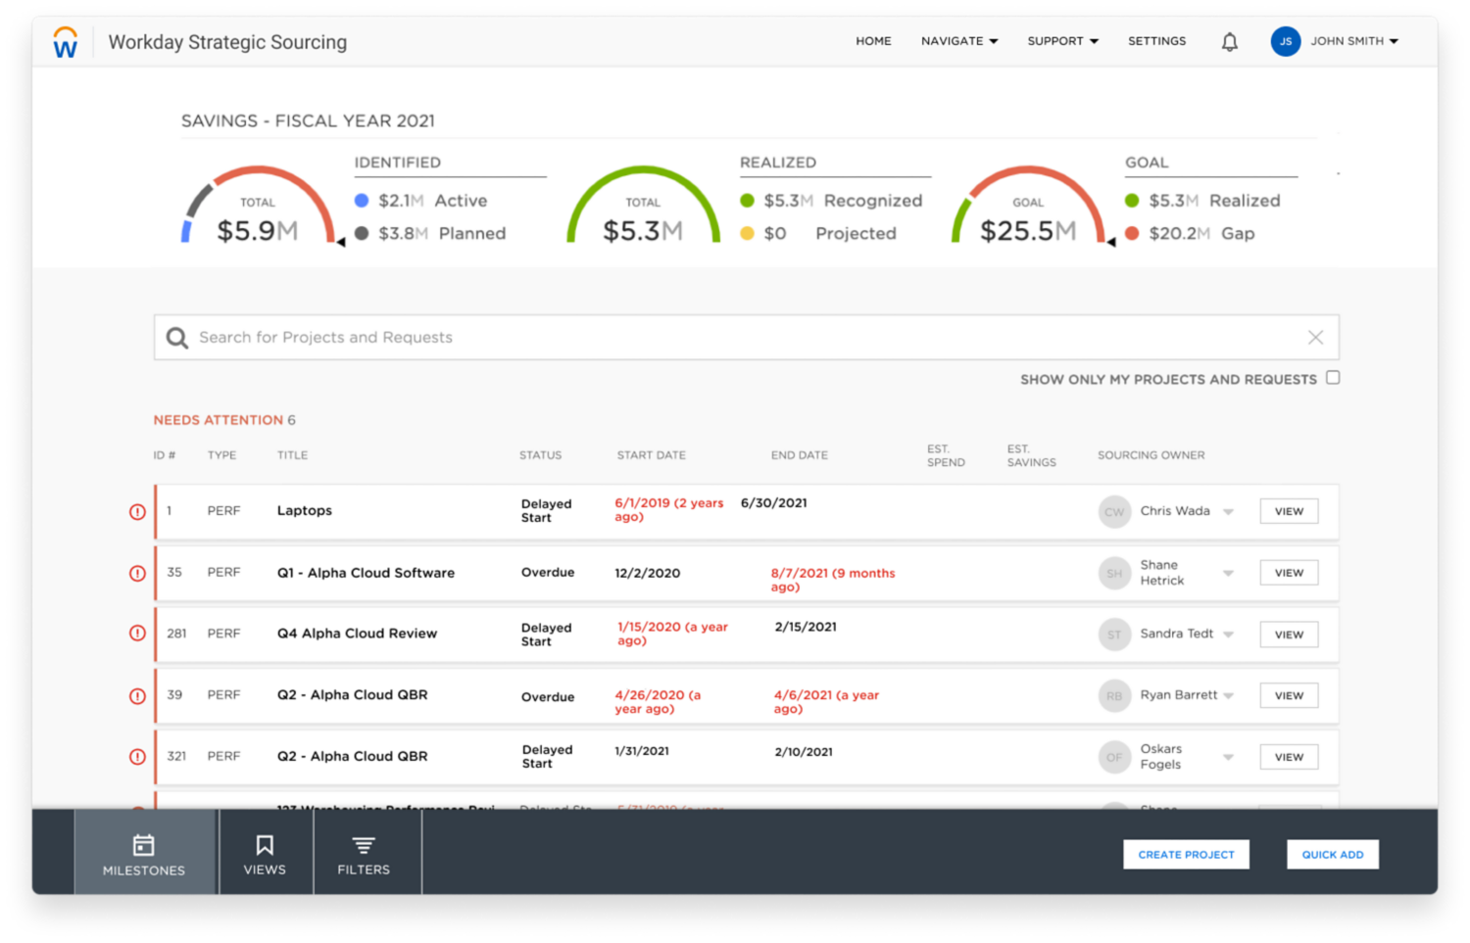Open the Milestones panel

pyautogui.click(x=143, y=853)
